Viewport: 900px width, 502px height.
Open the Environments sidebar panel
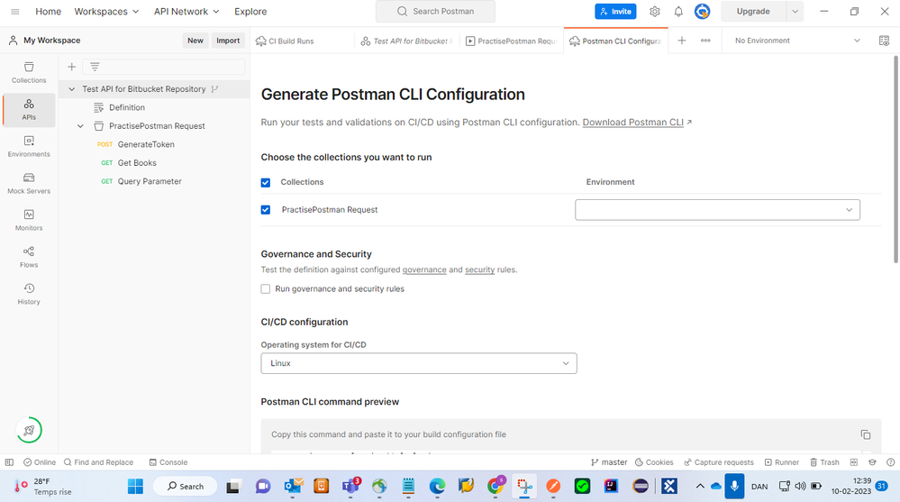point(29,147)
